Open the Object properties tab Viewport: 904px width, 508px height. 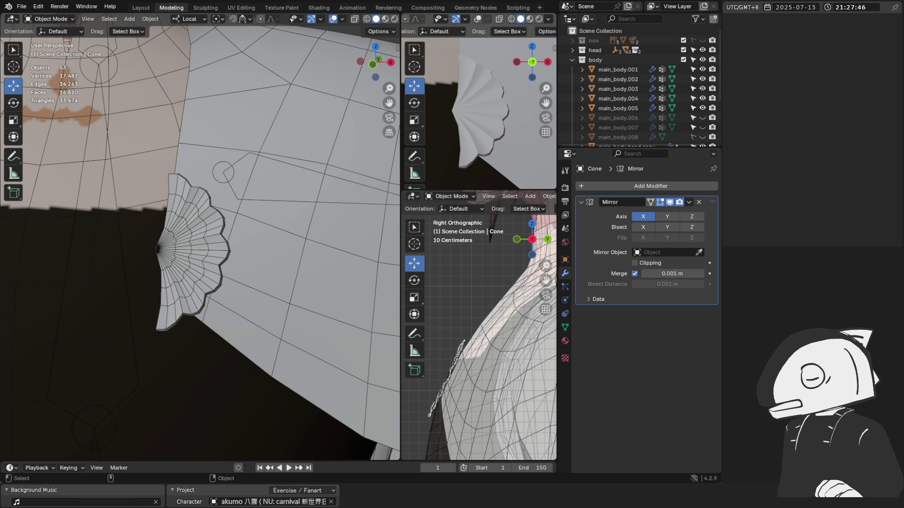(x=565, y=259)
